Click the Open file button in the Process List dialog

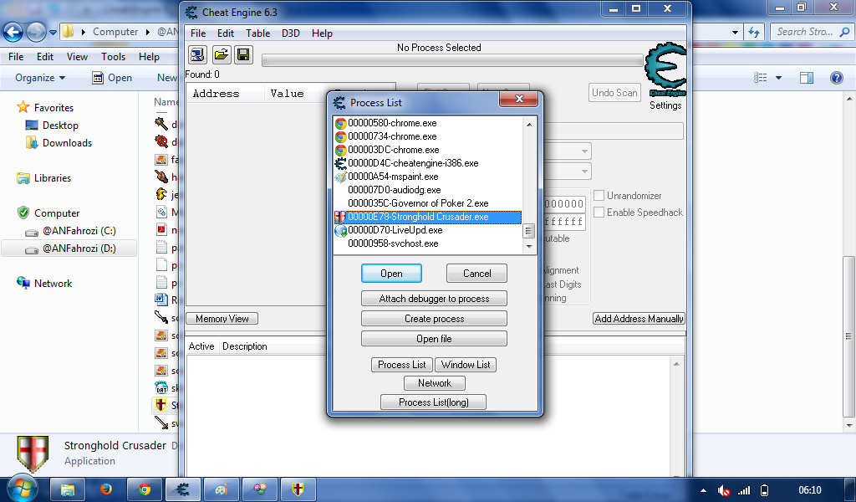(x=434, y=339)
